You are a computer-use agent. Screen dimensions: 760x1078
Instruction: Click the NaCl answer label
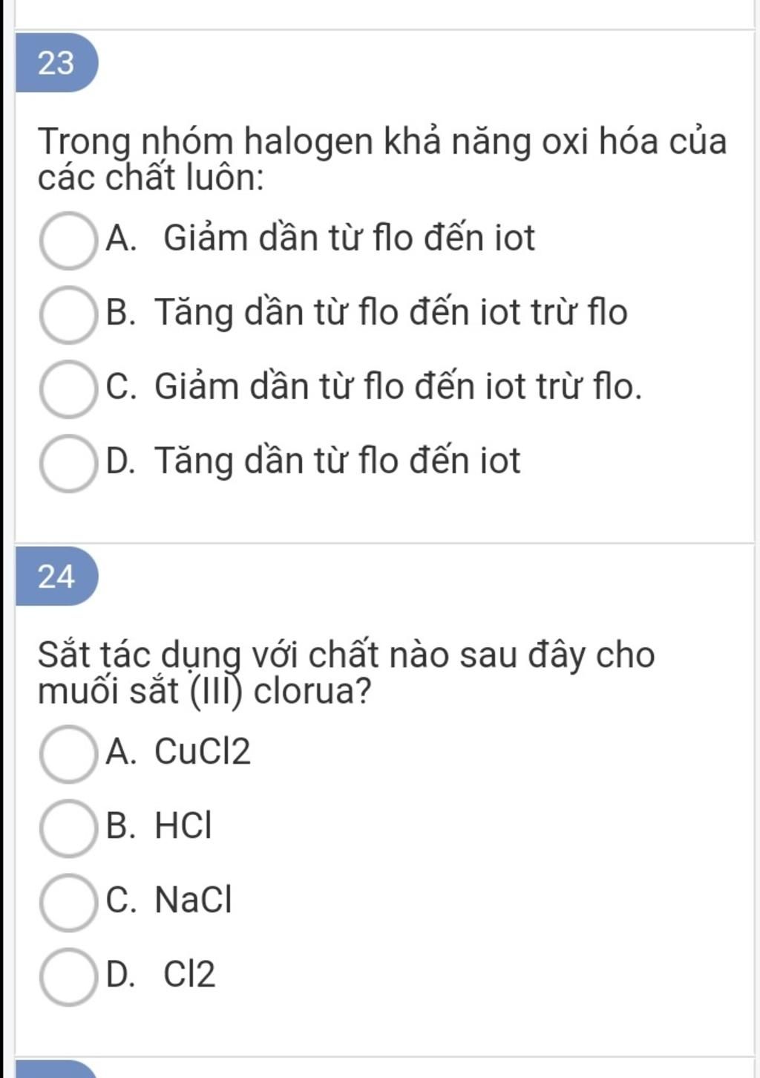click(x=193, y=900)
